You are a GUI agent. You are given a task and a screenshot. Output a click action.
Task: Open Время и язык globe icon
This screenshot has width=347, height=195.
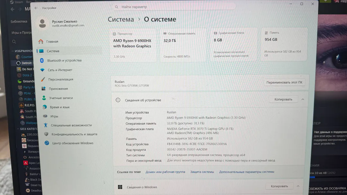tap(45, 107)
